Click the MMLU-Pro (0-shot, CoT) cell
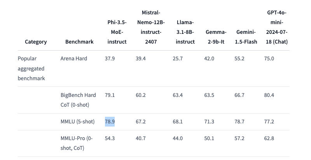 (77, 143)
